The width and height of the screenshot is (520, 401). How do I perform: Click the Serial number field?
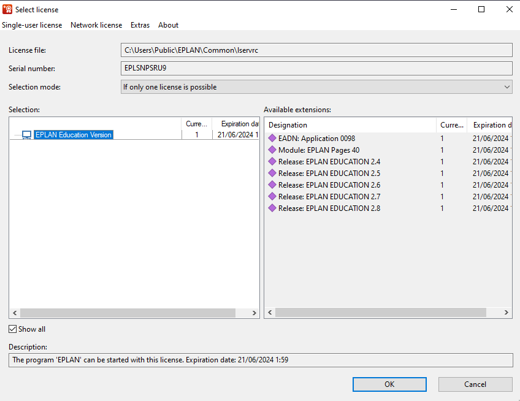point(316,68)
